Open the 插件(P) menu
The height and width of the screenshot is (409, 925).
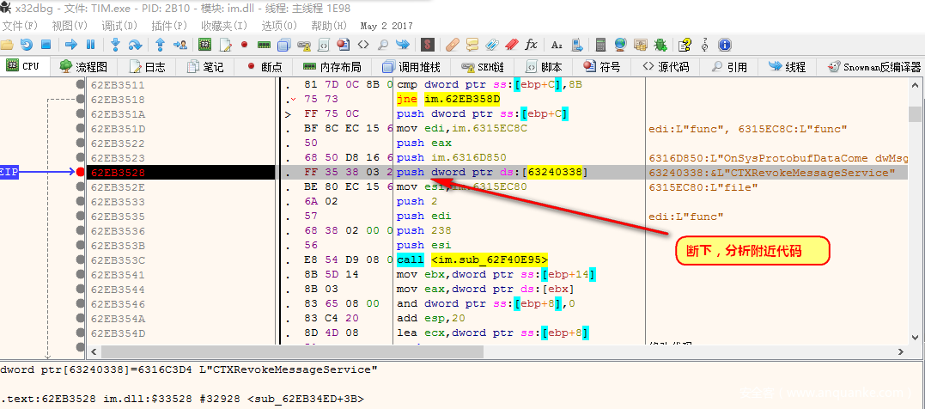[169, 26]
